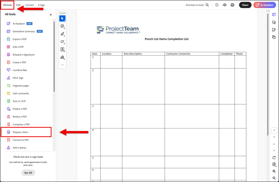Click the Save file icon
Viewport: 279px width, 182px height.
217,5
